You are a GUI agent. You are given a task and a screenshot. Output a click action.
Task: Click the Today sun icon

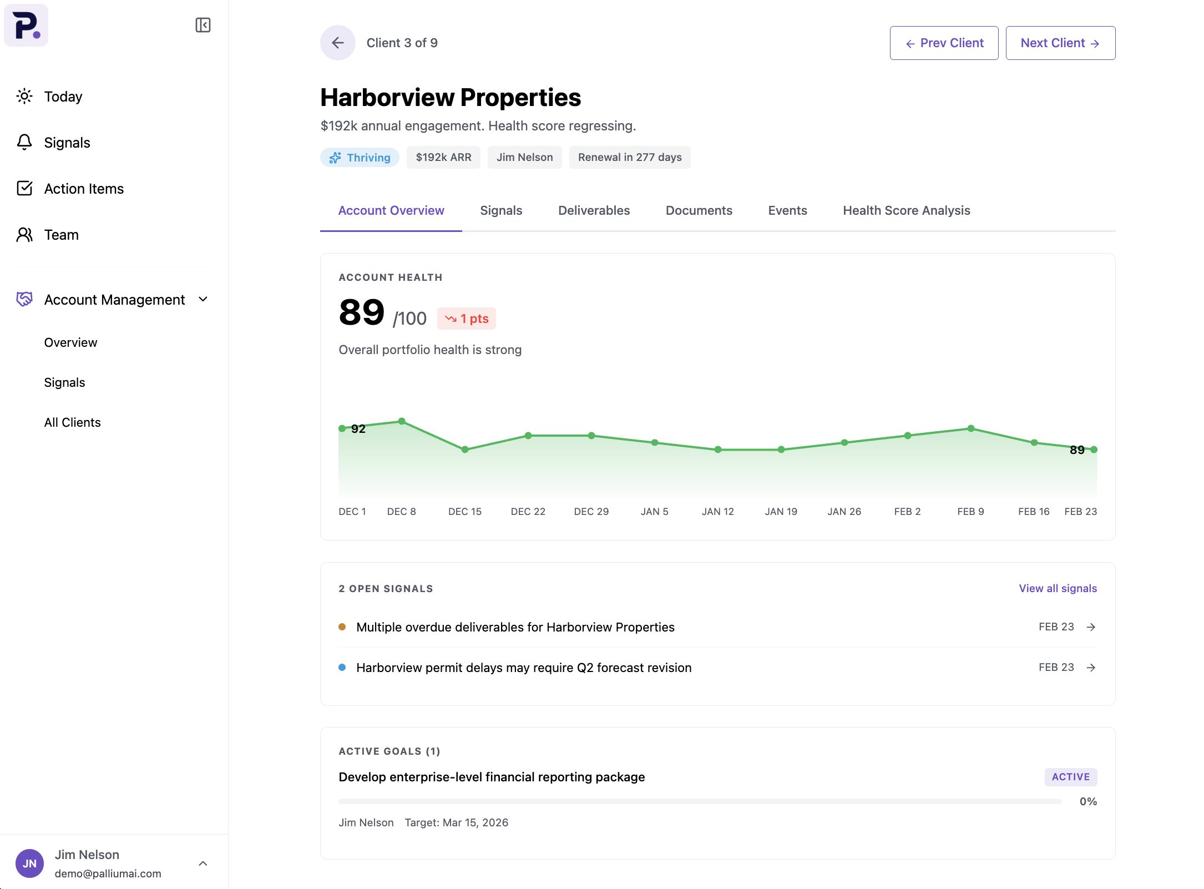point(24,97)
